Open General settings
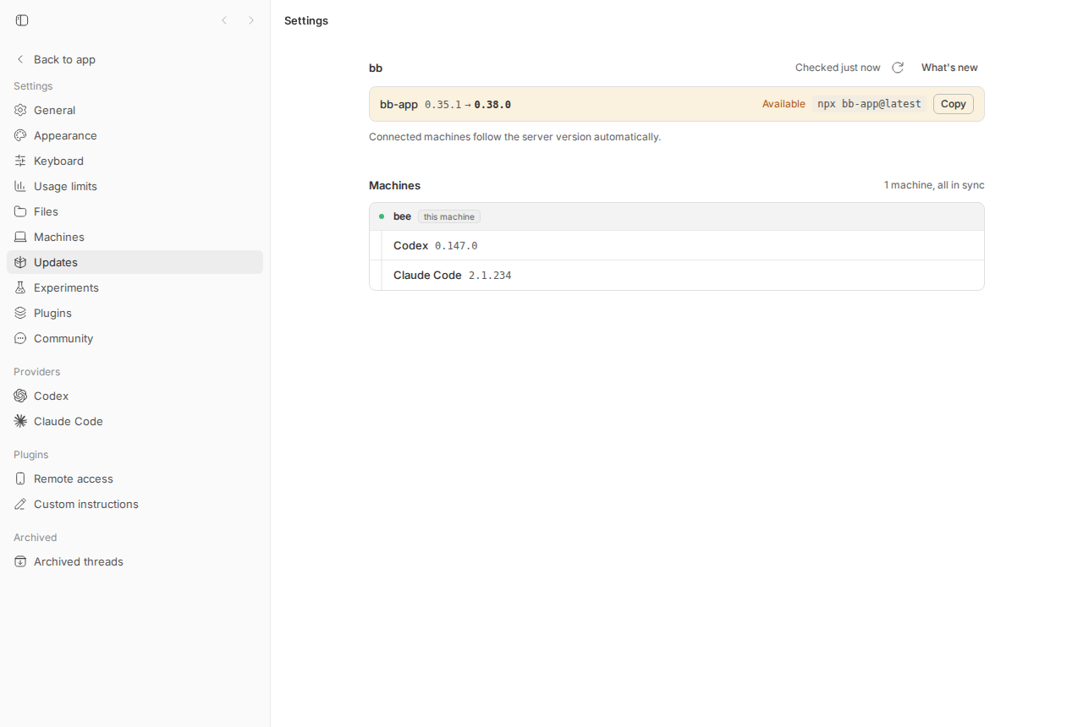Viewport: 1083px width, 727px height. [x=135, y=110]
